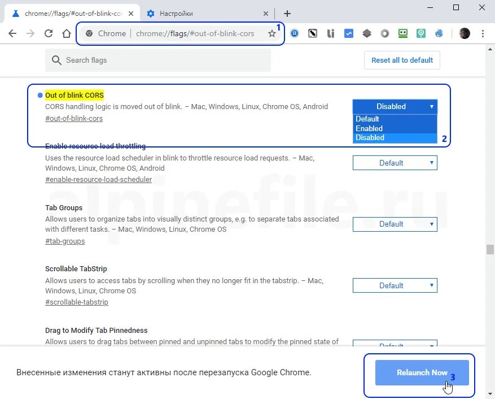Click Reset all to default
The height and width of the screenshot is (399, 495).
tap(402, 60)
